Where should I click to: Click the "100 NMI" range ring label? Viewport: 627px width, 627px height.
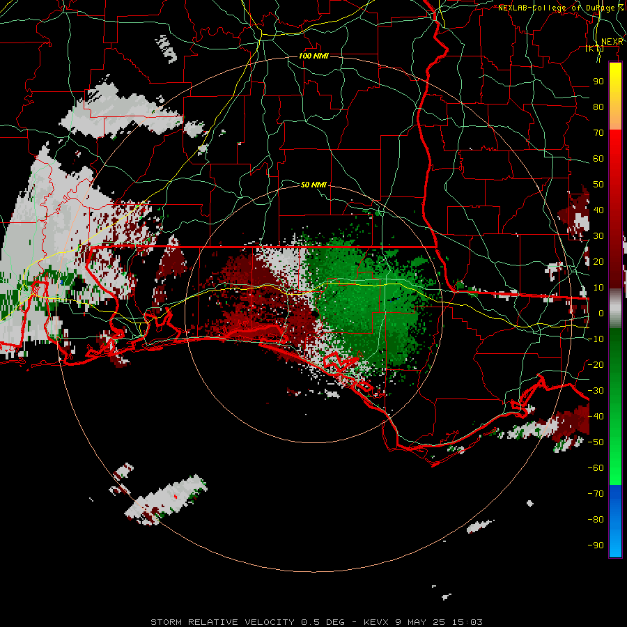pyautogui.click(x=313, y=56)
